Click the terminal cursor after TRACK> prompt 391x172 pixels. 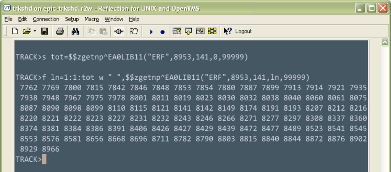(x=44, y=159)
